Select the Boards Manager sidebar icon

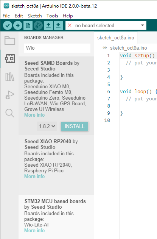[x=10, y=59]
